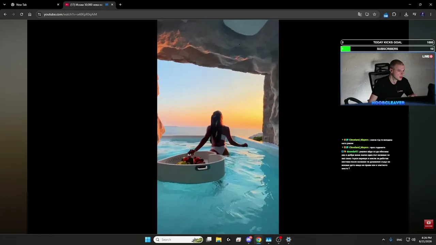Bookmark this page with the star
The width and height of the screenshot is (436, 245).
[374, 14]
